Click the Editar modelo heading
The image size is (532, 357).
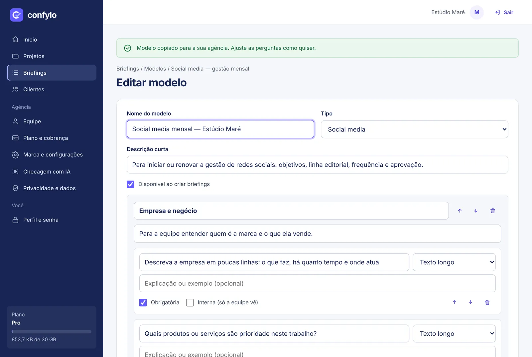(x=152, y=83)
